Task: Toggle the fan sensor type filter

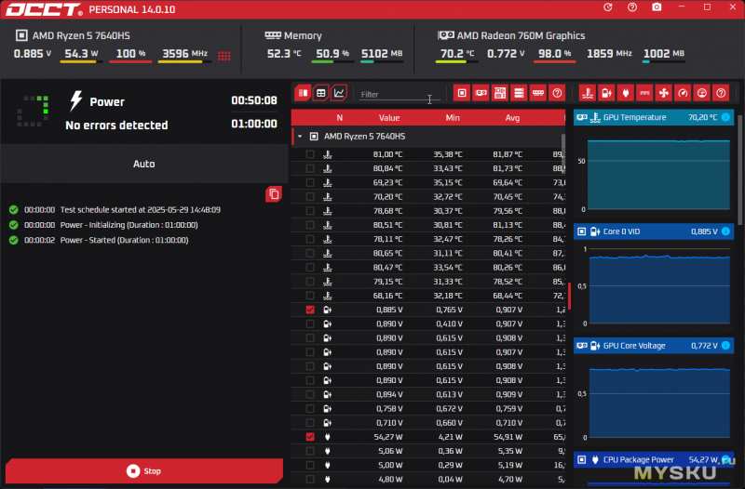Action: coord(664,93)
